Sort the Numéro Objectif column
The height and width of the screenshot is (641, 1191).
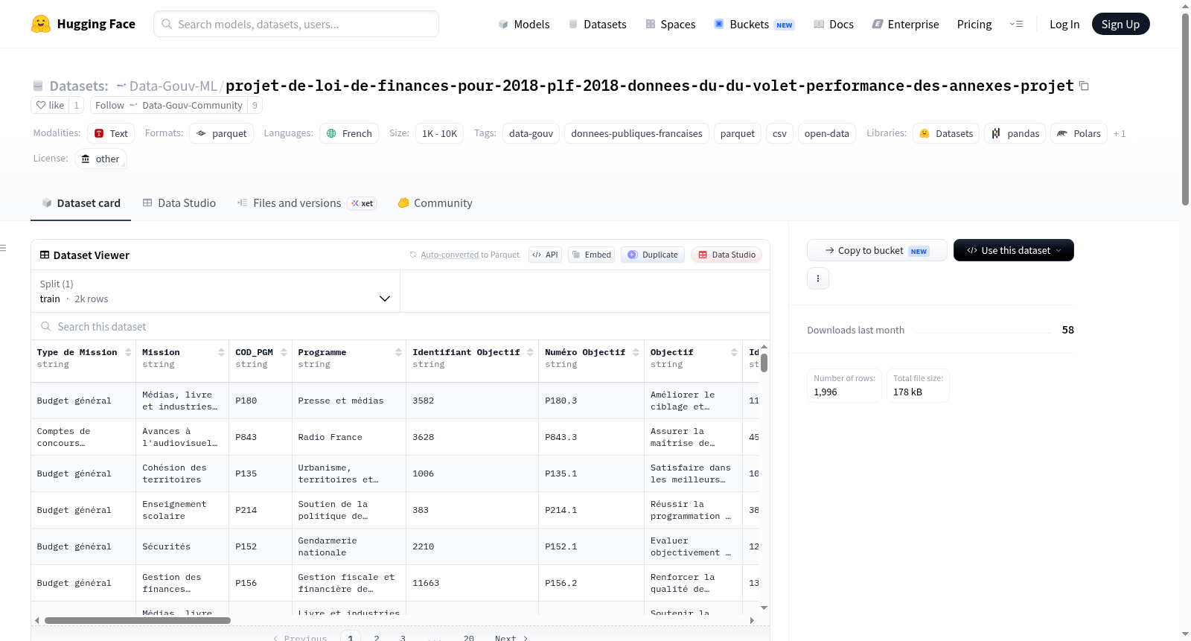click(636, 352)
